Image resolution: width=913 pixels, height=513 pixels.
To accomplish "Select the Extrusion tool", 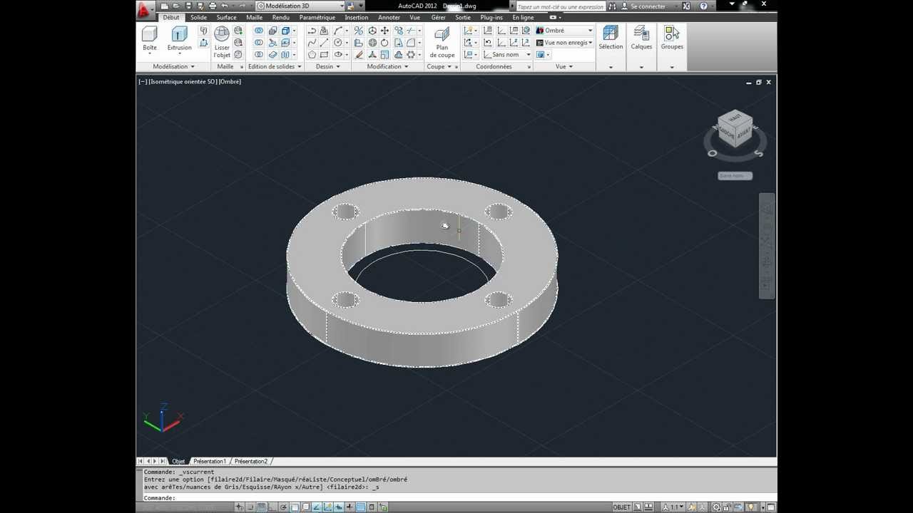I will coord(179,38).
